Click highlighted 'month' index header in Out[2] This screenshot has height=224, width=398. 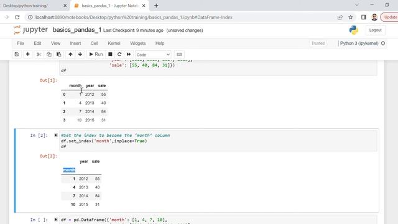69,170
